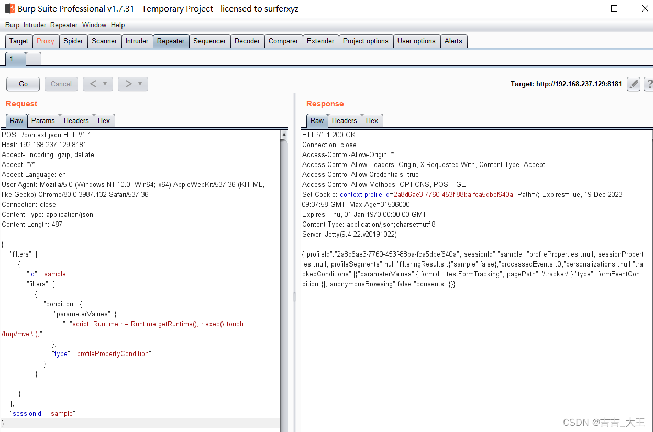Select Response Hex tab
The height and width of the screenshot is (432, 653).
click(372, 120)
